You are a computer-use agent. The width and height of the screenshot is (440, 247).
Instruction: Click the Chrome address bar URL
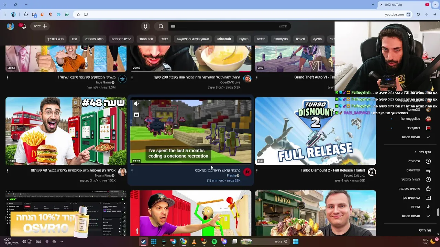click(394, 14)
